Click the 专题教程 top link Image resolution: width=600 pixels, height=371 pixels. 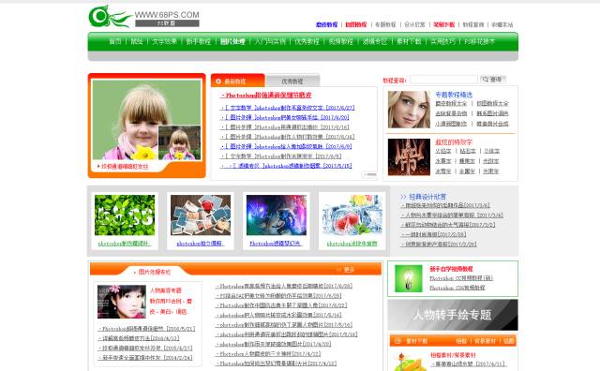(385, 24)
